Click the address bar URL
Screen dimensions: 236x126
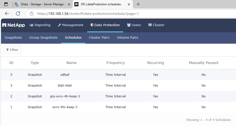88,14
